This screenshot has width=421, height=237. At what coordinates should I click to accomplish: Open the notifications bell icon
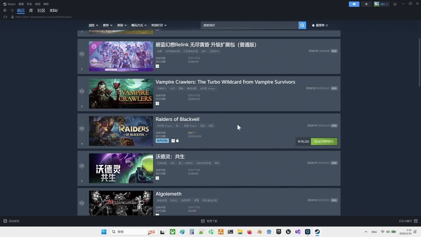(x=366, y=4)
